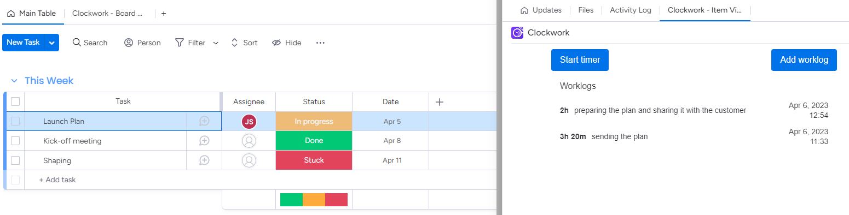Image resolution: width=849 pixels, height=215 pixels.
Task: Click the Start timer button
Action: pyautogui.click(x=580, y=60)
